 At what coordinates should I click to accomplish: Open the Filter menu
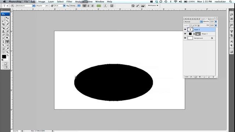click(69, 1)
